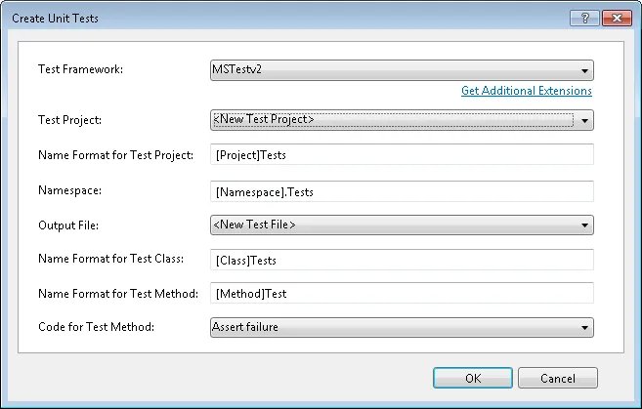
Task: Select the [Method]Test name format field
Action: [401, 293]
